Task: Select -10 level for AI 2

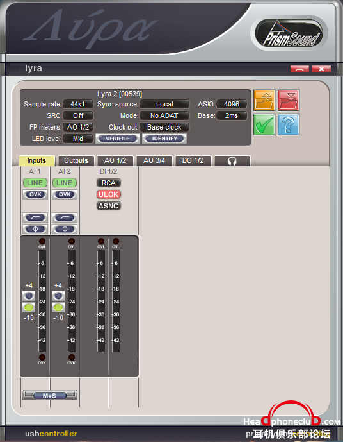Action: [58, 307]
